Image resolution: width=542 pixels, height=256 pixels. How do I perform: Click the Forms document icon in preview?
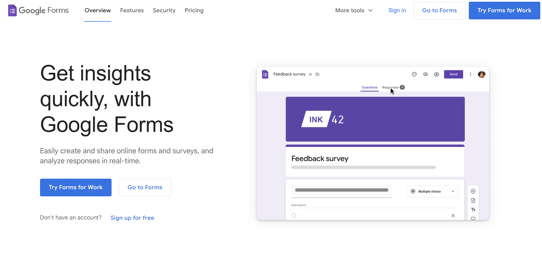[265, 74]
